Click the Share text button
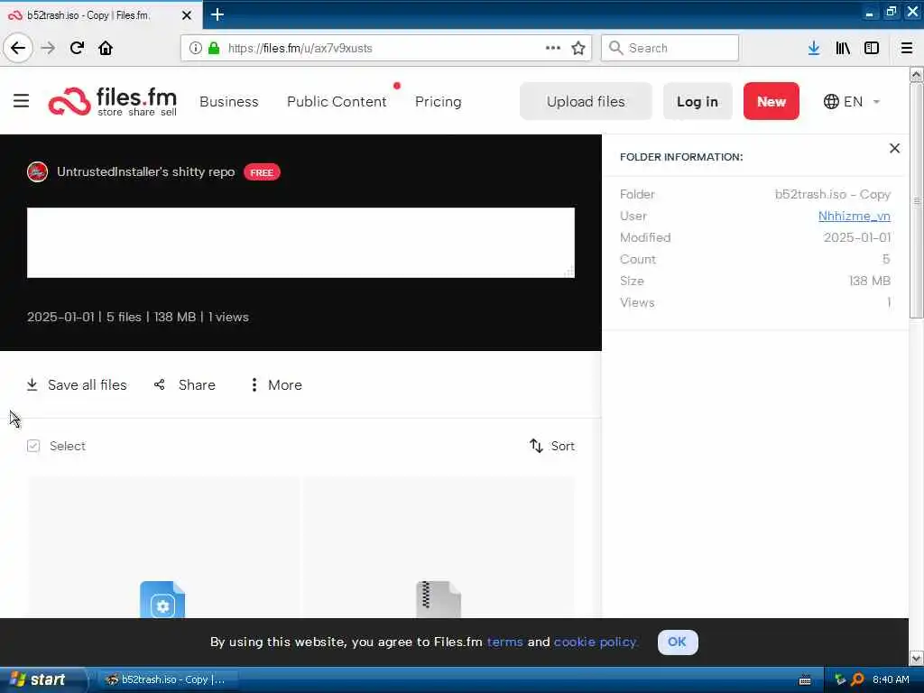This screenshot has height=693, width=924. click(197, 384)
